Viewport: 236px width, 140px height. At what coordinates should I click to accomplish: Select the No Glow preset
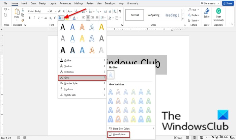pyautogui.click(x=111, y=75)
